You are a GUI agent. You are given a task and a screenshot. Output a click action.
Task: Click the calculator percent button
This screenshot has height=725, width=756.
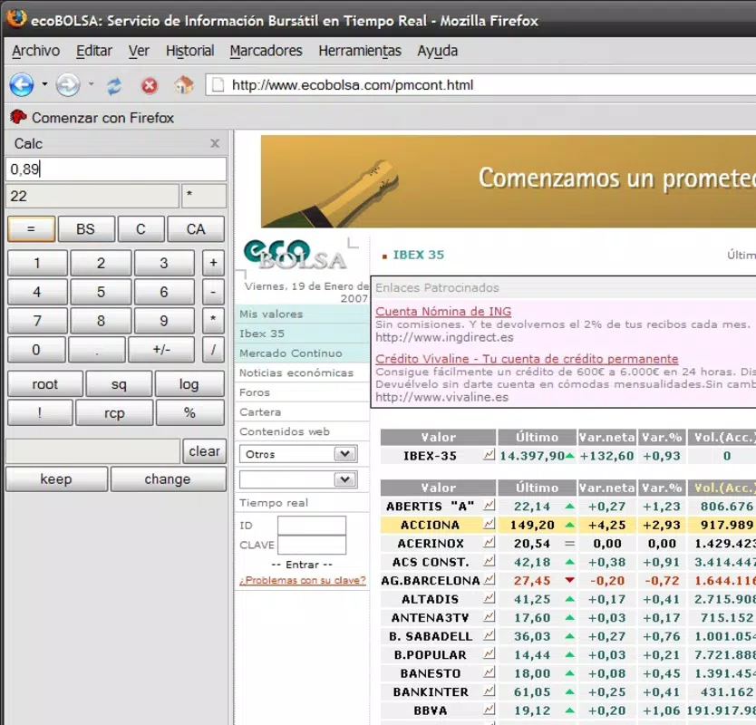coord(189,413)
